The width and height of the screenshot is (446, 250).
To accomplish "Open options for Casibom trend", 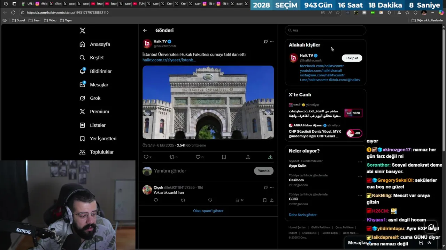I will click(360, 176).
